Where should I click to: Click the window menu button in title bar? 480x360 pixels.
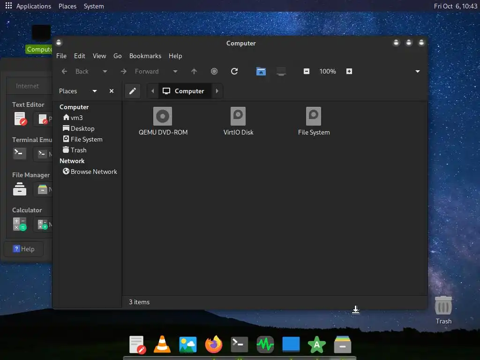[59, 43]
